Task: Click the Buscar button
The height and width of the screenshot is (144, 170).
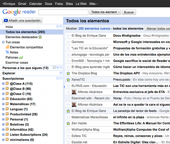Action: pos(129,12)
